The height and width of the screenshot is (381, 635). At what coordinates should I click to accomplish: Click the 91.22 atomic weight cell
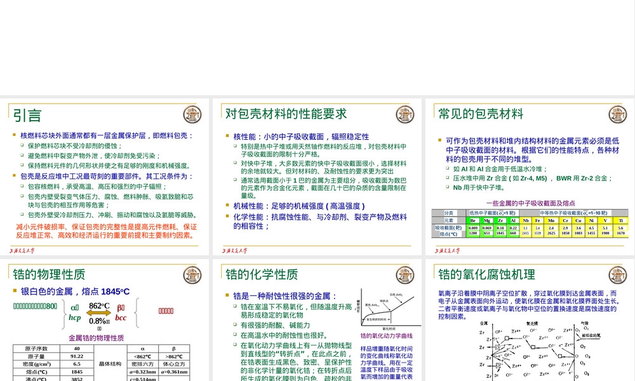(77, 356)
